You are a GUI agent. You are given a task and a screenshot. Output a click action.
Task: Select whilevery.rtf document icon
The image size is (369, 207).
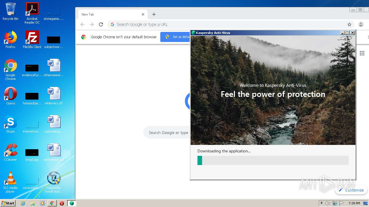click(x=53, y=96)
